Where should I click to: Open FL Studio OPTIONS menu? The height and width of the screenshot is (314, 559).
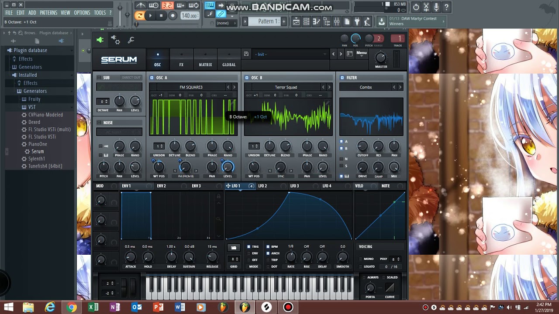[82, 13]
